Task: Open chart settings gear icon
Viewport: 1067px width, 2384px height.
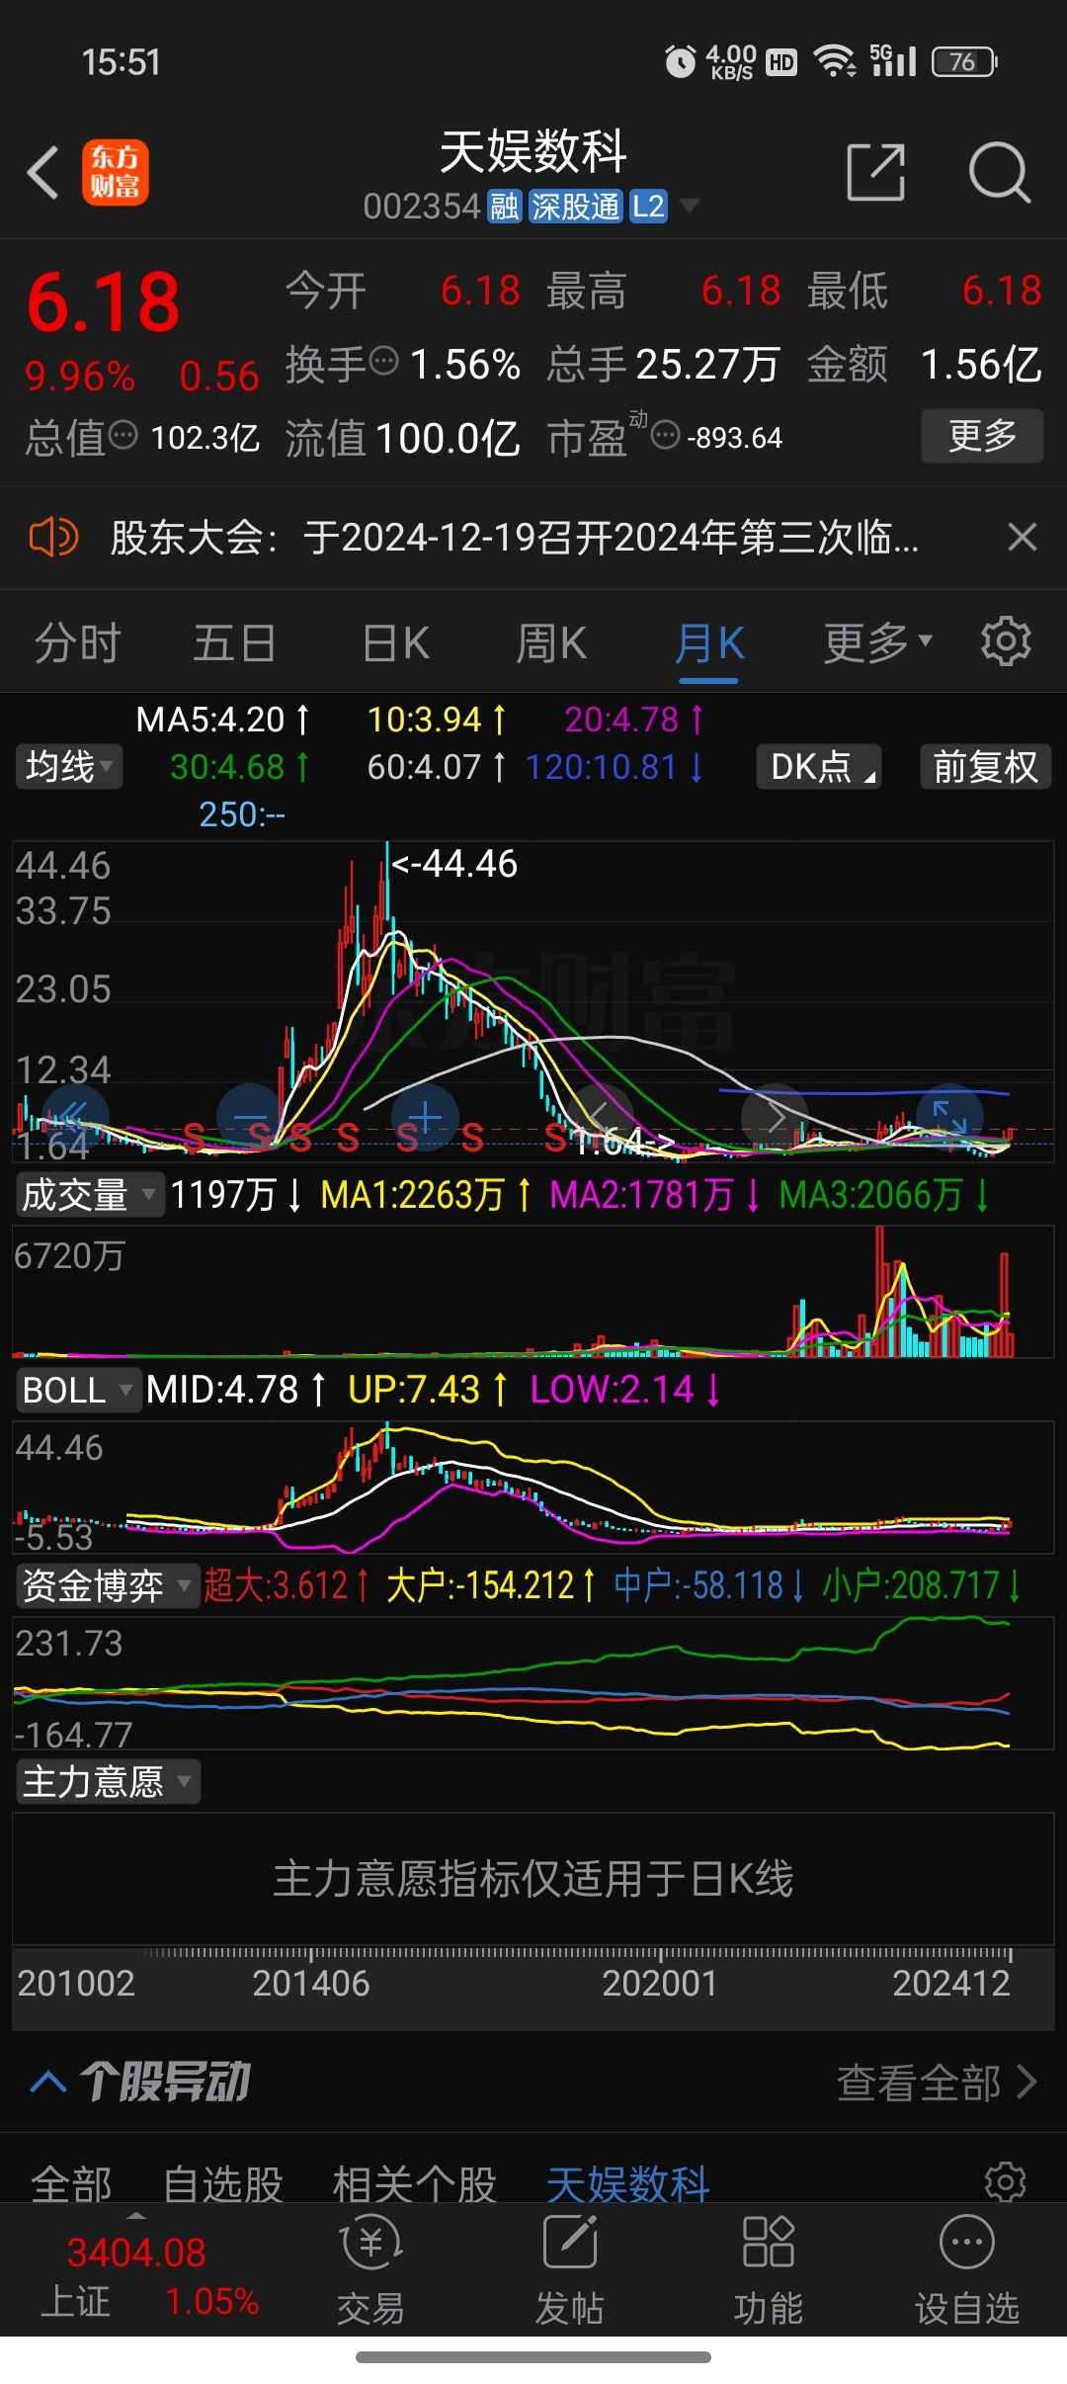Action: (x=1006, y=641)
